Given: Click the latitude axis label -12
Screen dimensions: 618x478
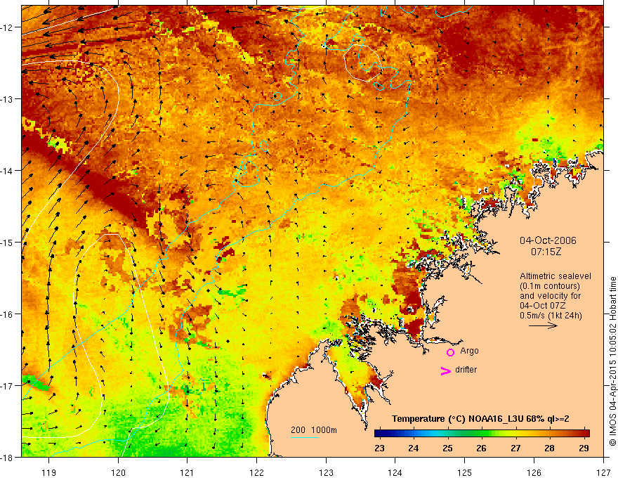Looking at the screenshot, I should coord(7,27).
